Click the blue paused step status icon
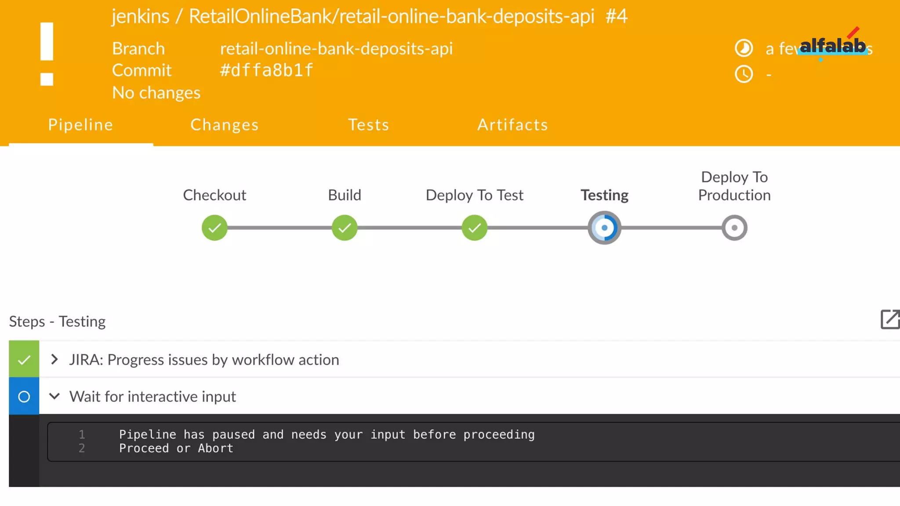900x506 pixels. 24,397
